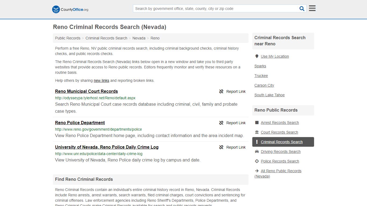Click Arrest Records Search square icon
The width and height of the screenshot is (367, 206).
coord(257,123)
